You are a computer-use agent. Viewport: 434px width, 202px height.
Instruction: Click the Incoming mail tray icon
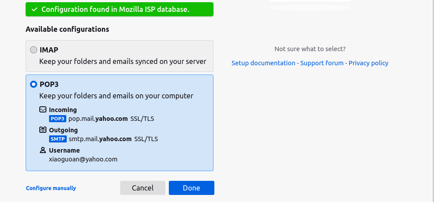click(43, 110)
